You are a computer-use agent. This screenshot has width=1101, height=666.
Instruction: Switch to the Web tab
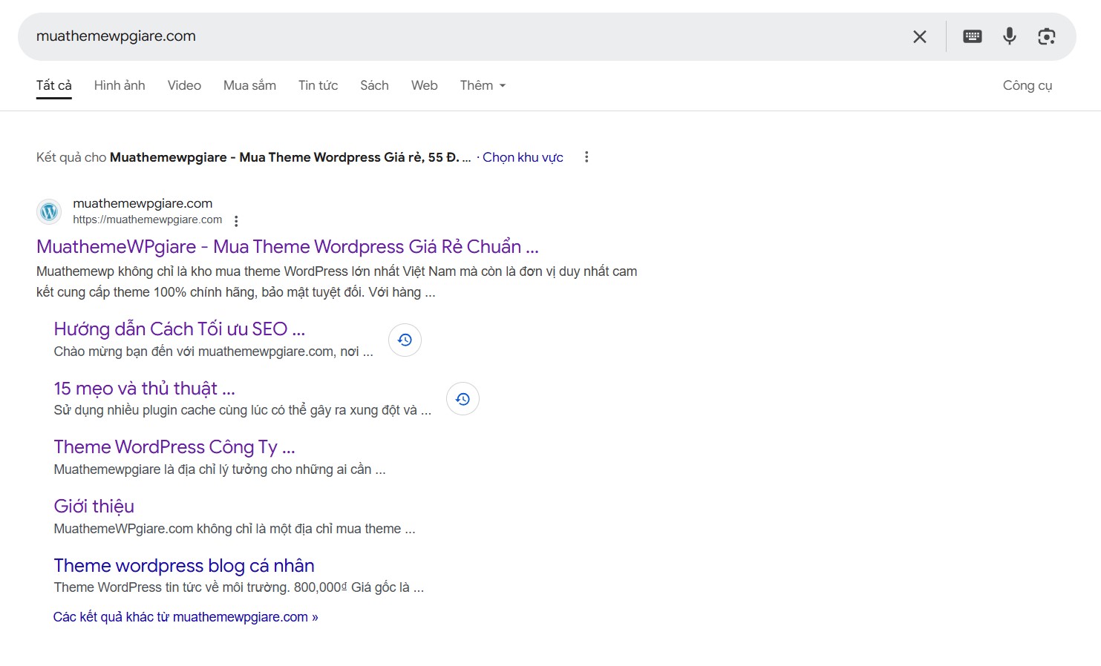pos(425,85)
